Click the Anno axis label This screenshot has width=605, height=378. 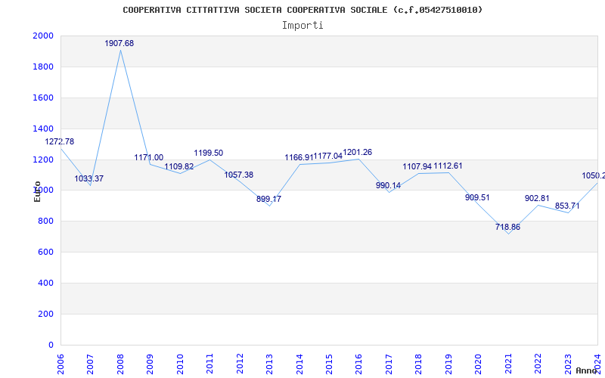click(x=585, y=370)
